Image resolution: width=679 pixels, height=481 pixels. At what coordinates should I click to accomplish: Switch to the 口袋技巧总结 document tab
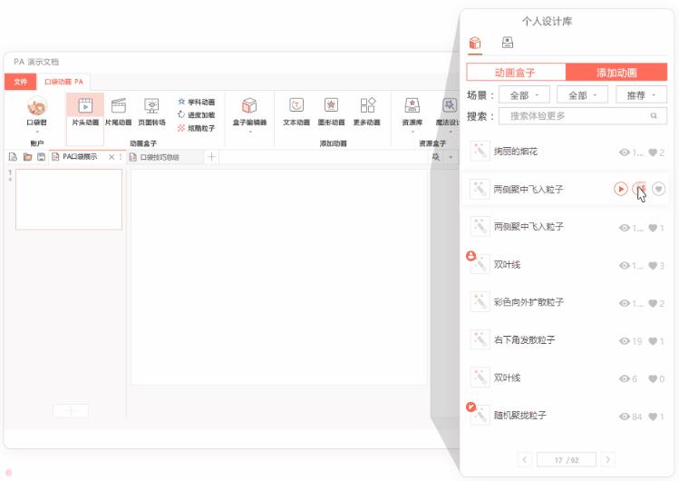click(160, 157)
